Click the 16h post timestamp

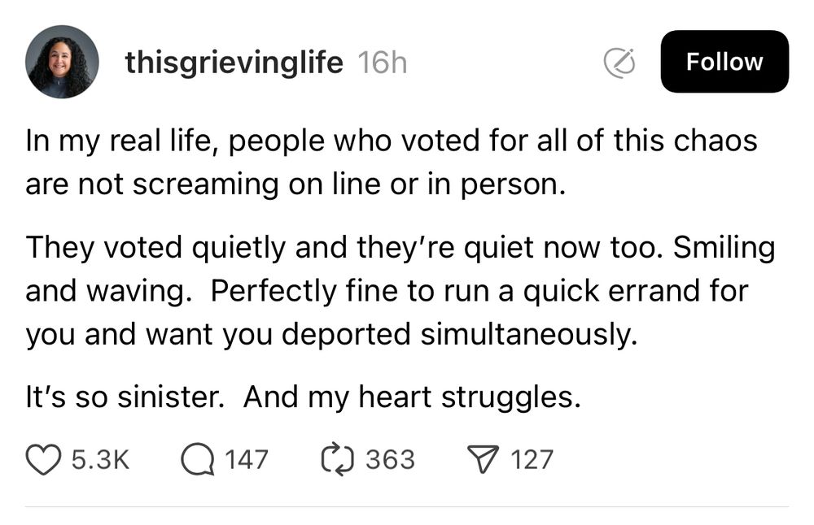point(382,63)
